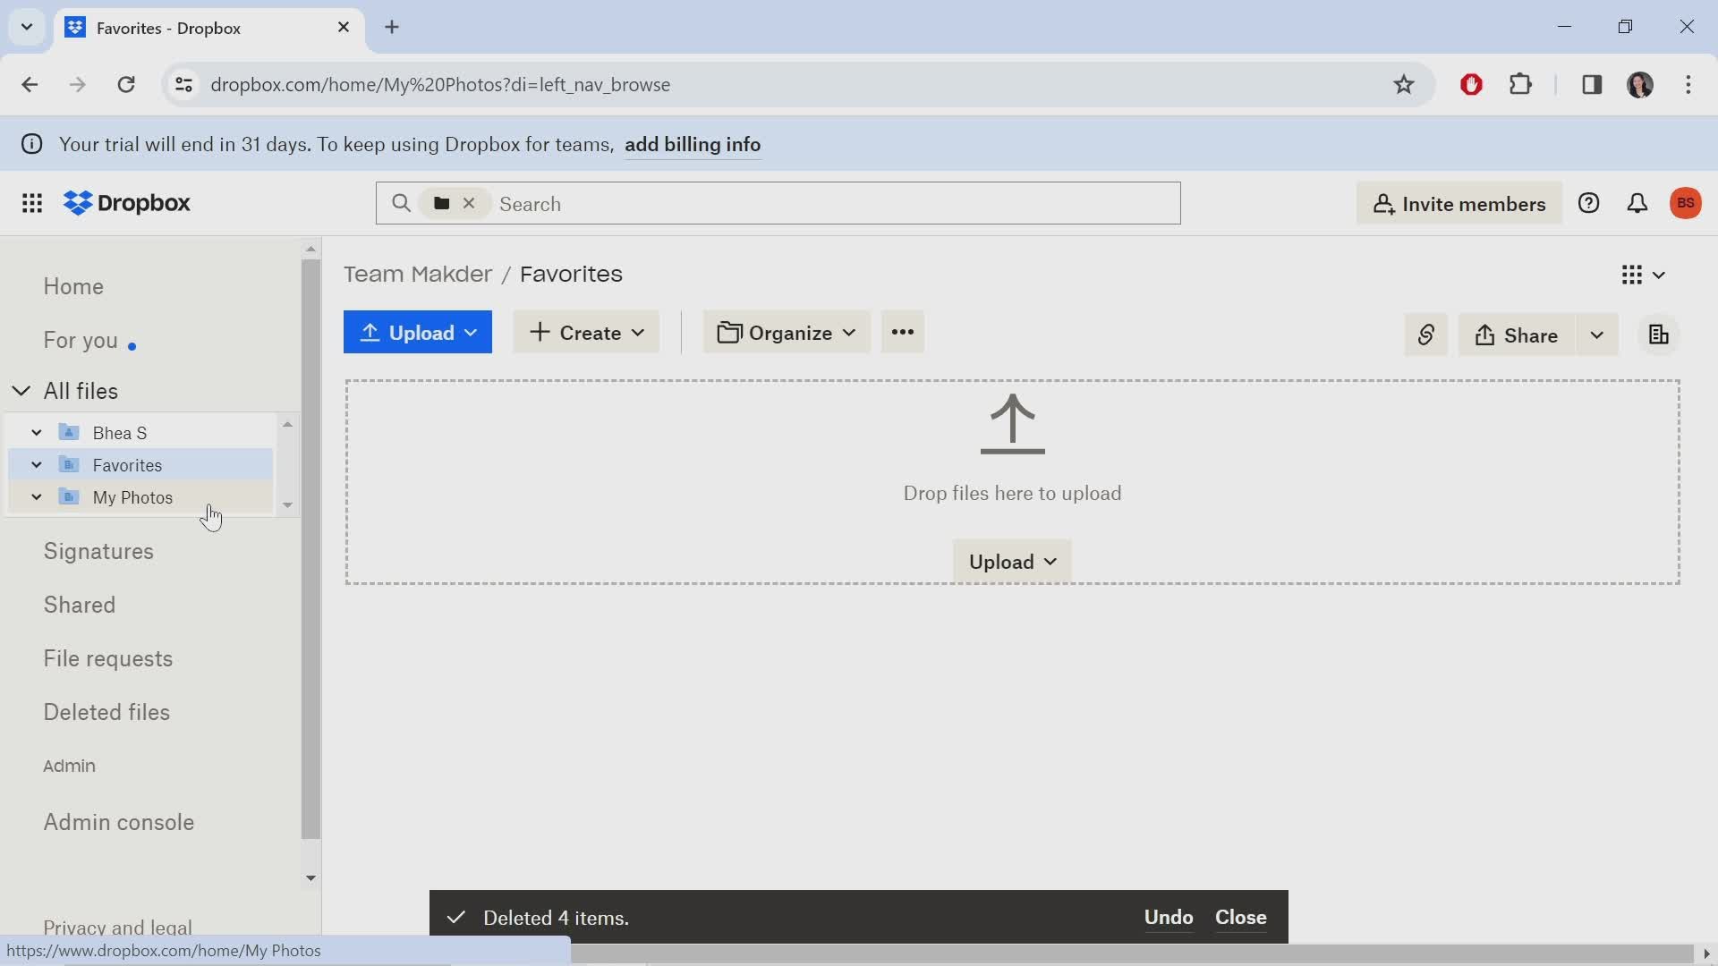
Task: Click the copy link icon
Action: [1425, 335]
